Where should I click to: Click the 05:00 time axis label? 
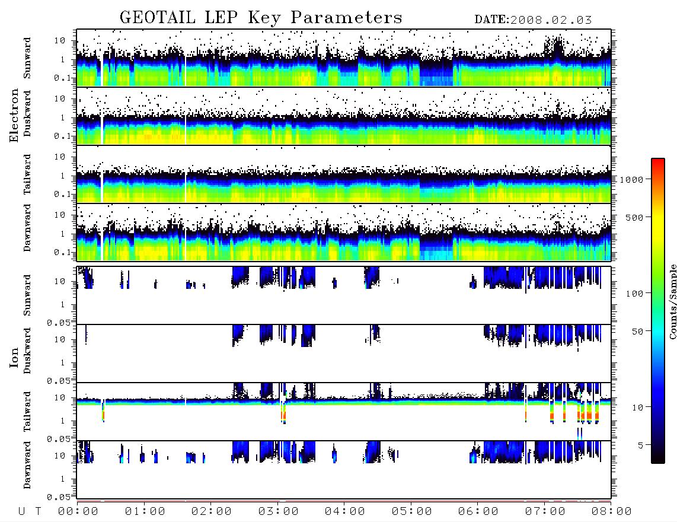click(412, 512)
